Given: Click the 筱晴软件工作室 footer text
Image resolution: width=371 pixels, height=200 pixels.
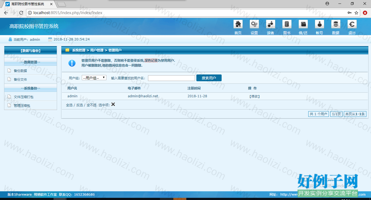Looking at the screenshot, I should 45,195.
